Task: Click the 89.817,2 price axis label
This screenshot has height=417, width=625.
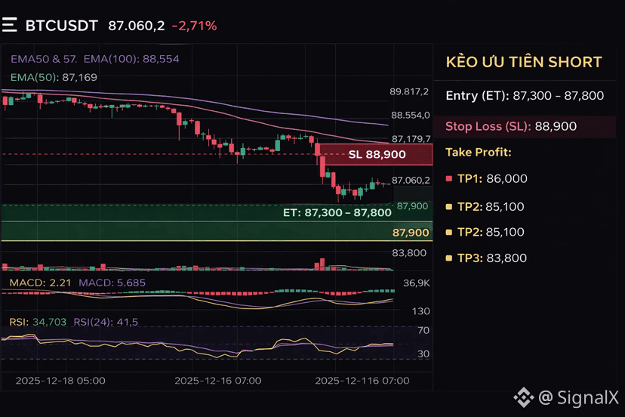Action: click(x=409, y=91)
